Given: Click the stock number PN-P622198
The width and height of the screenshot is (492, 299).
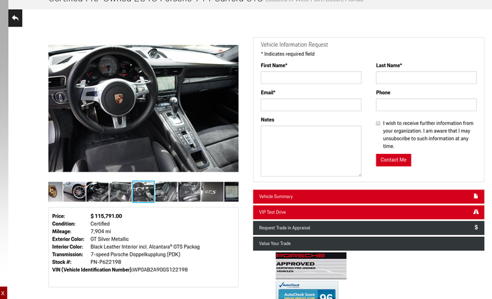Looking at the screenshot, I should tap(106, 262).
